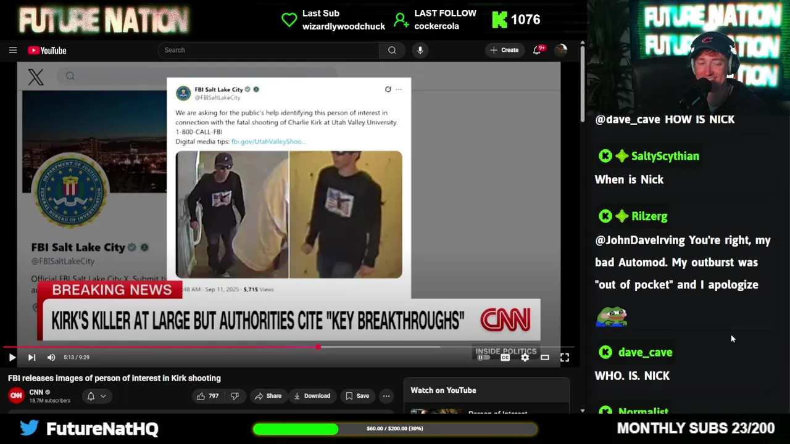Download the video
790x444 pixels.
pos(312,396)
